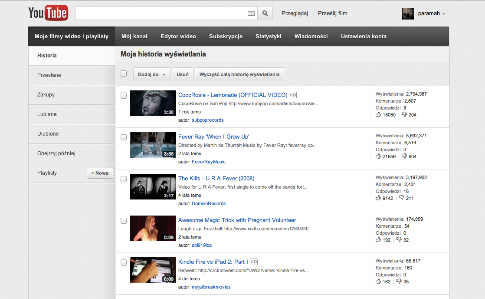Open the 'Fever Ray When I Grow Up' link
Viewport: 485px width, 299px height.
[214, 137]
